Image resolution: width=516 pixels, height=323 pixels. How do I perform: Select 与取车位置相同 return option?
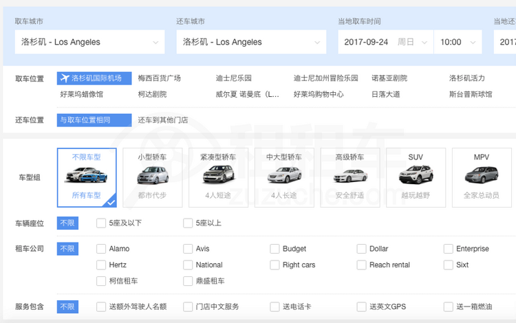pyautogui.click(x=94, y=120)
